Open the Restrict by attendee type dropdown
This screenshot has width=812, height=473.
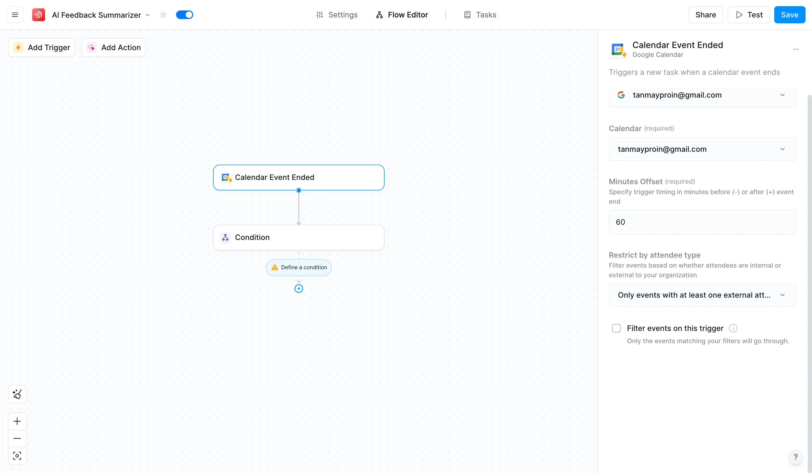(702, 295)
